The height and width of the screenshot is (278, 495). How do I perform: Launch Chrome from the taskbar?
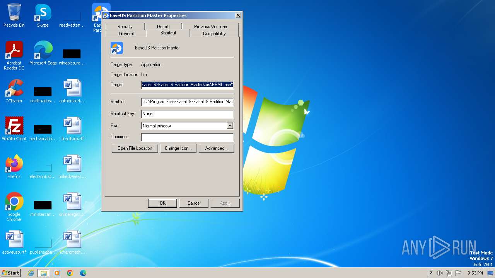tap(70, 273)
